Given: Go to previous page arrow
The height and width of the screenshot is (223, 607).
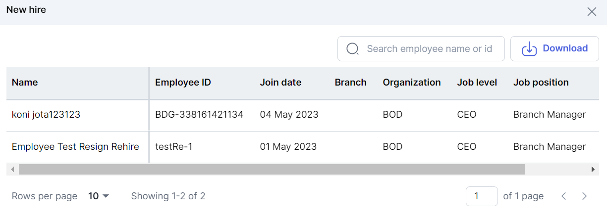Looking at the screenshot, I should [564, 196].
